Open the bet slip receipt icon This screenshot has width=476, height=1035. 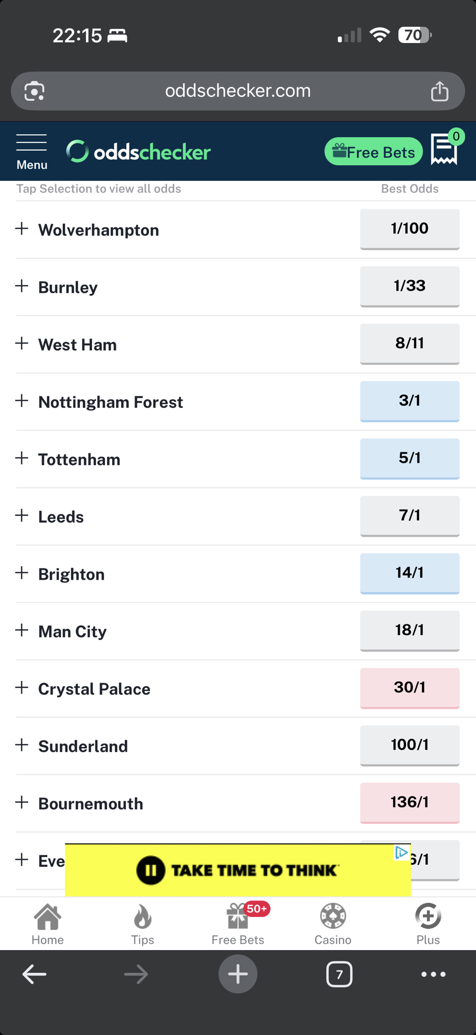(x=444, y=150)
